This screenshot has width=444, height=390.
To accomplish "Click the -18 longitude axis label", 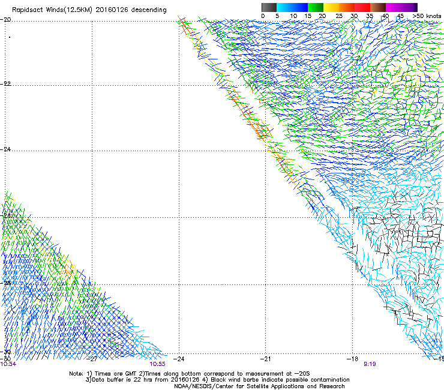I will [352, 359].
